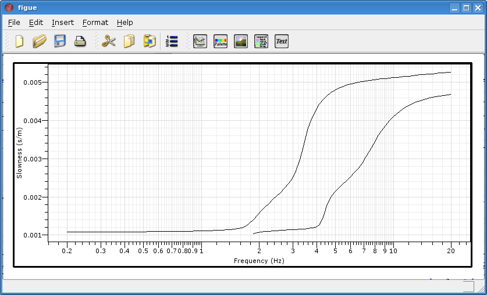The height and width of the screenshot is (295, 487).
Task: Open a file with the folder icon
Action: [40, 41]
